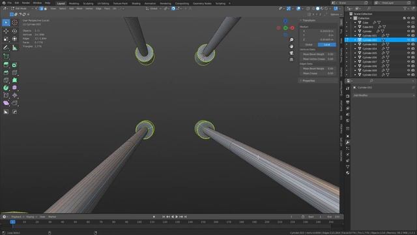Open the UV Editing workspace tab

103,3
